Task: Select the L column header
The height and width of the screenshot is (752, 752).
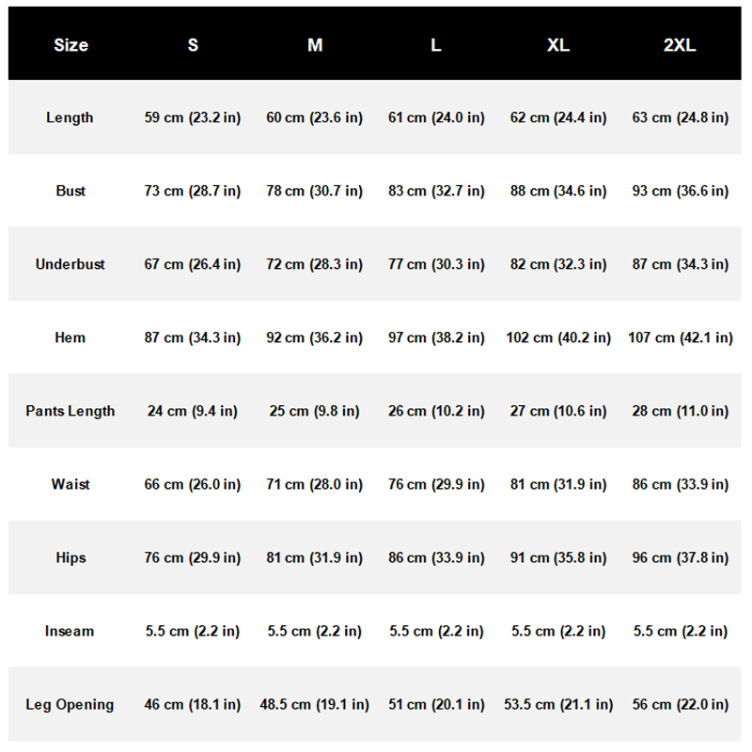Action: pyautogui.click(x=436, y=44)
